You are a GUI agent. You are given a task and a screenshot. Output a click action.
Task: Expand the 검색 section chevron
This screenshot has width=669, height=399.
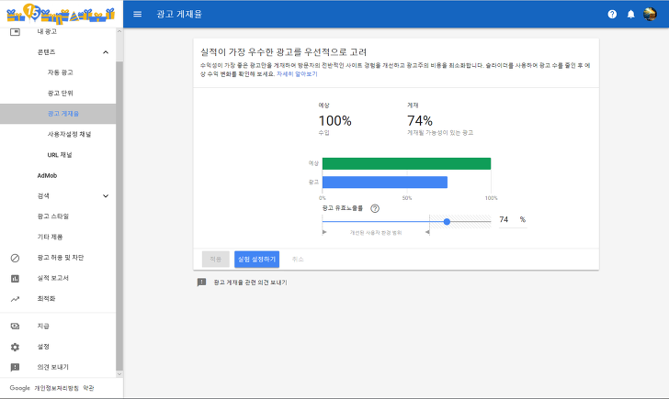pyautogui.click(x=106, y=196)
